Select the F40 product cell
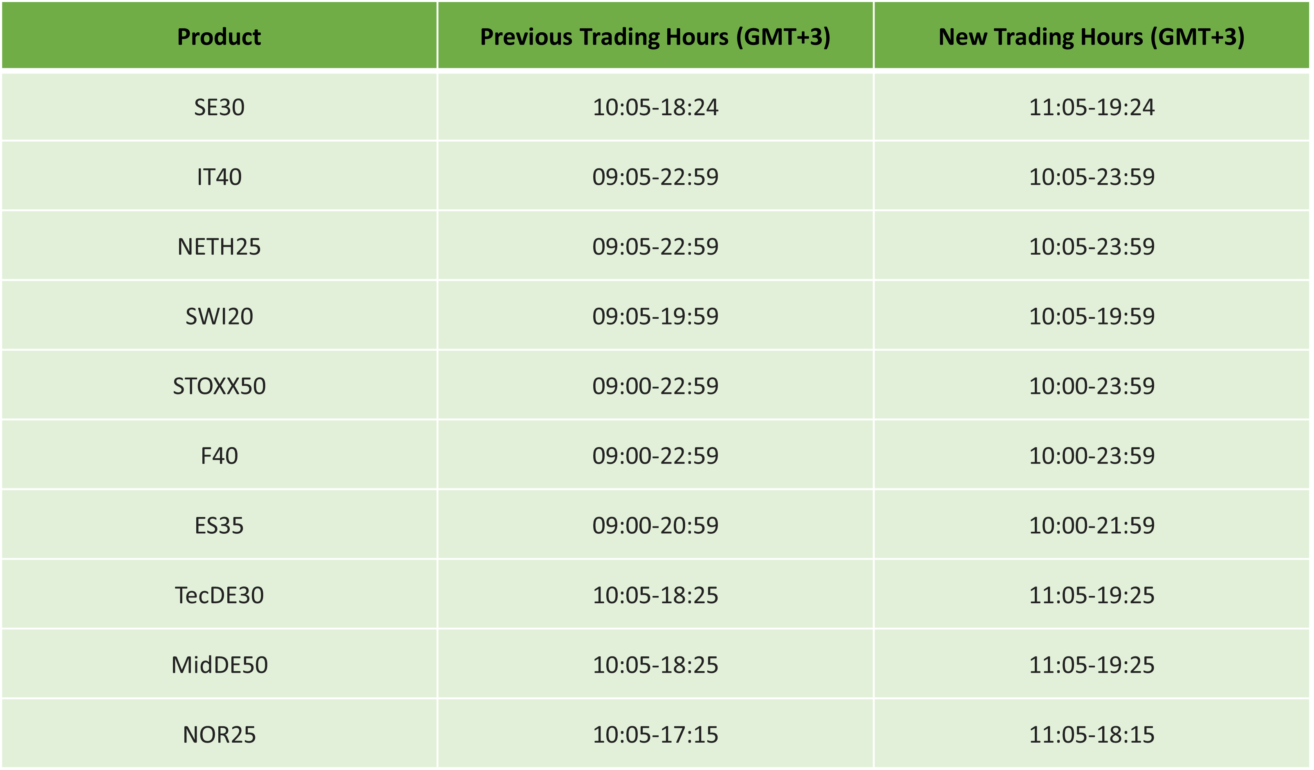1314x770 pixels. [x=219, y=456]
